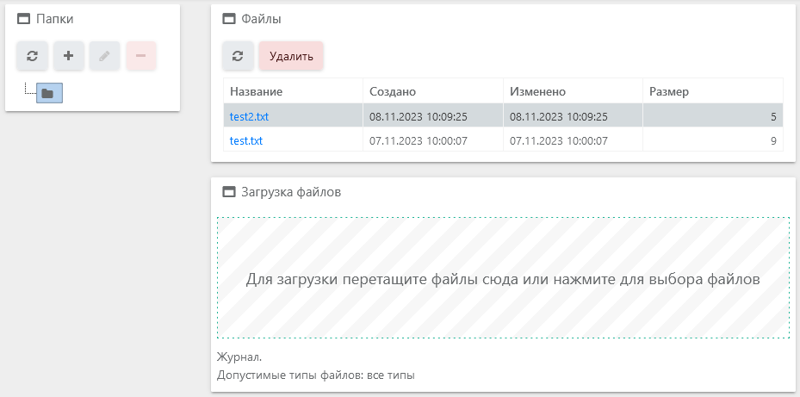
Task: Click the minus remove folder button
Action: point(141,56)
